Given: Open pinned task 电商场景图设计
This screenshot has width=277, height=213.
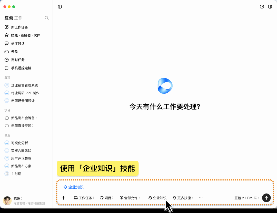Looking at the screenshot, I should click(23, 101).
